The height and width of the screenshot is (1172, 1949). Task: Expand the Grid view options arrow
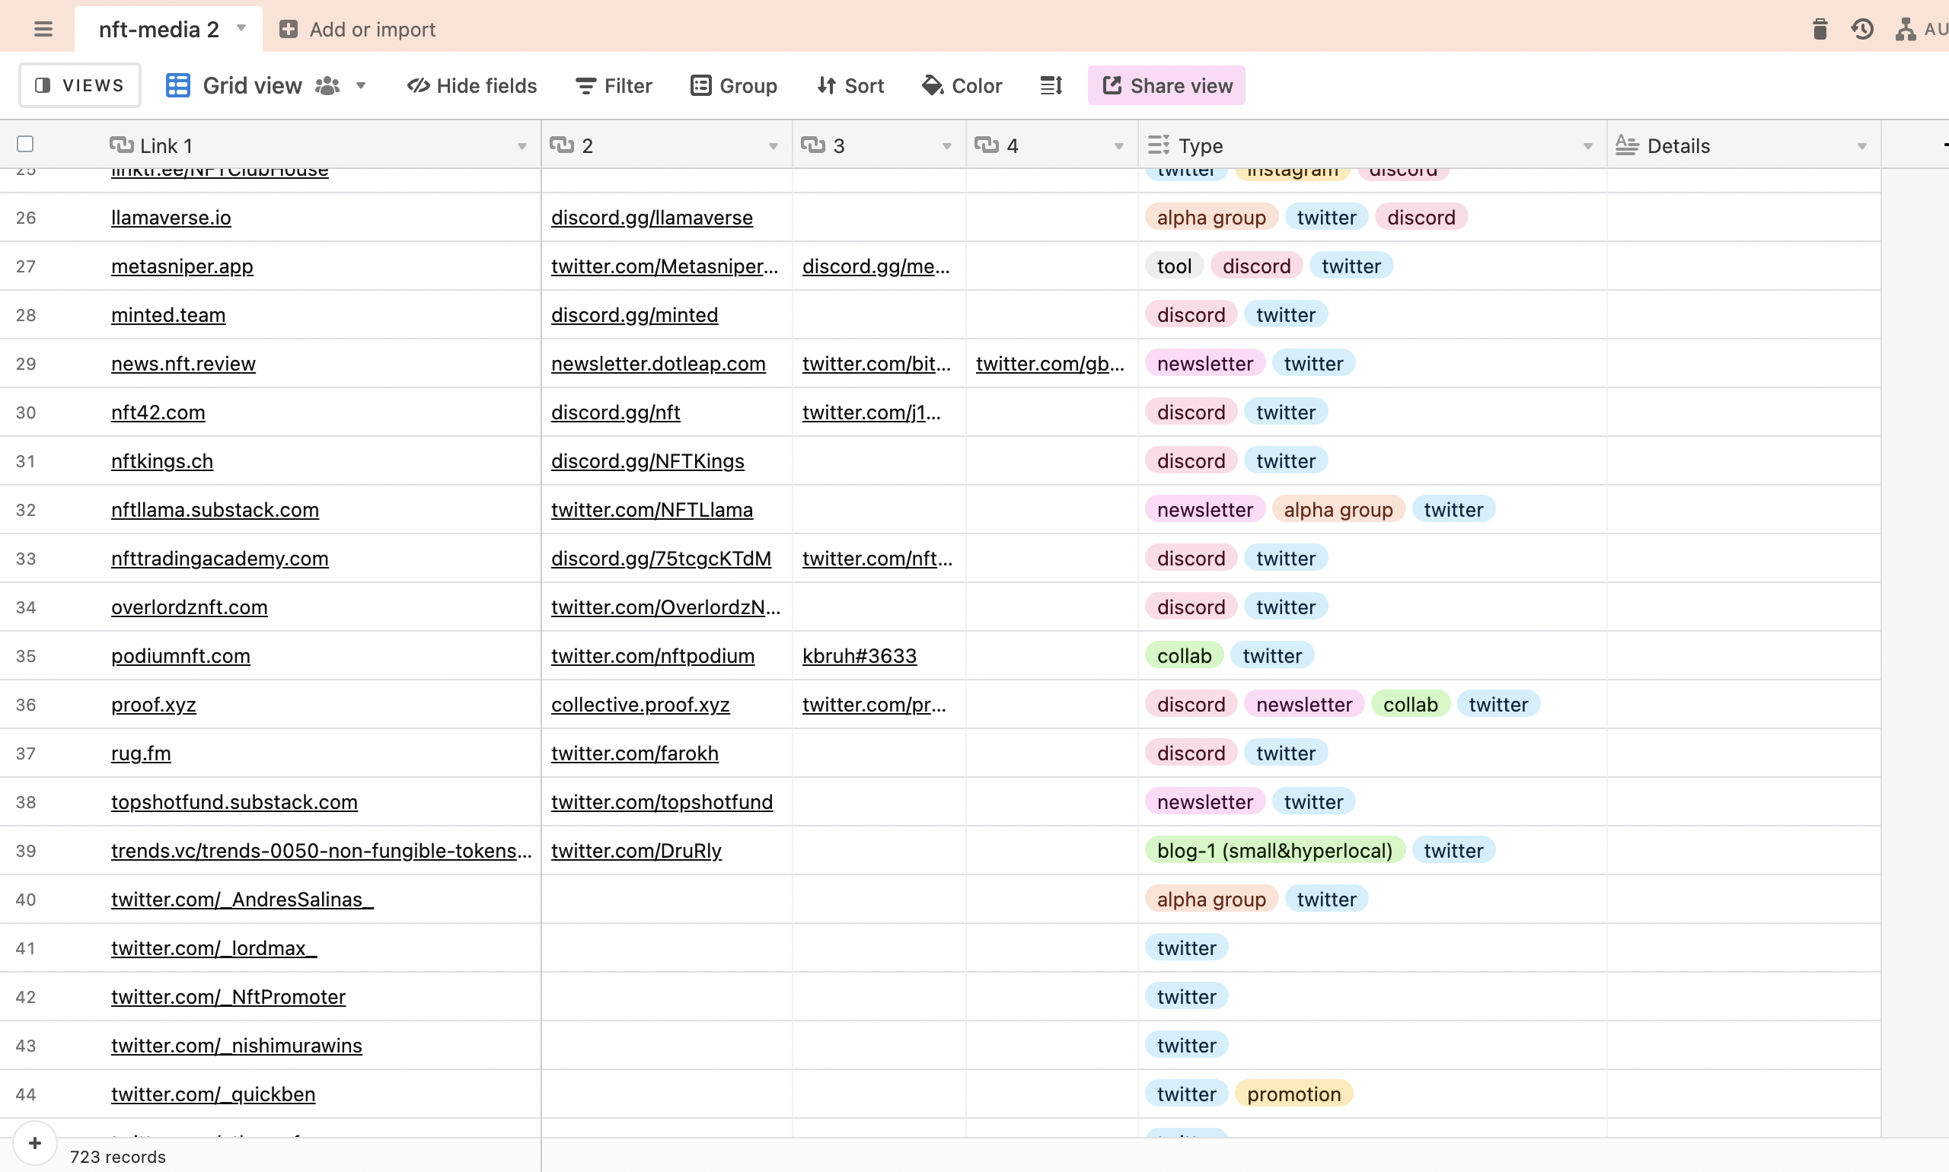click(361, 85)
